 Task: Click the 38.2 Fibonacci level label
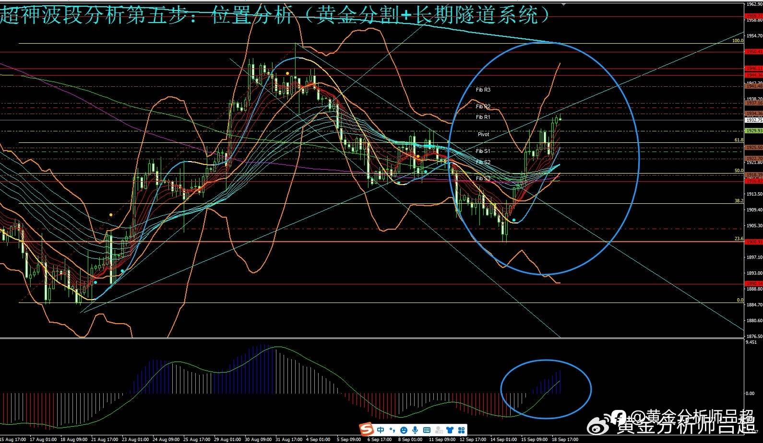(x=739, y=201)
